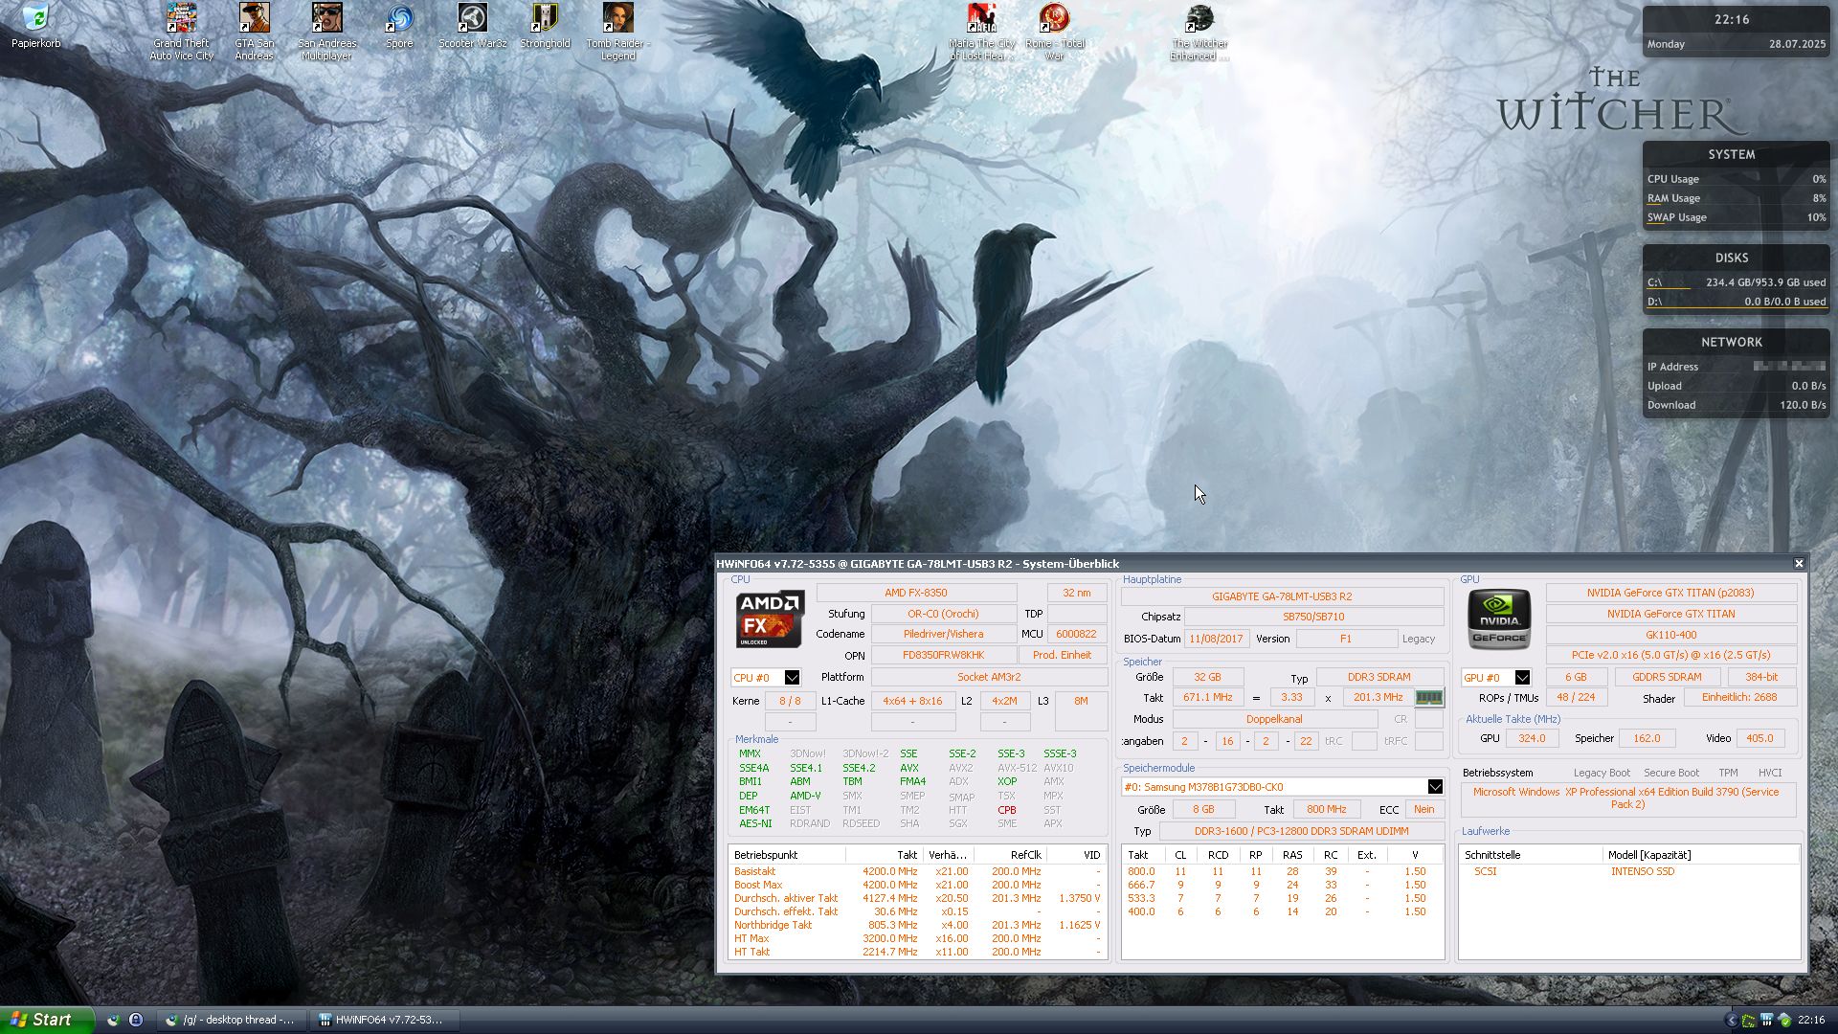Select the Stronghold desktop icon
The image size is (1838, 1034).
coord(545,27)
